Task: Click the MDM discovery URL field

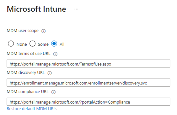Action: (88, 83)
